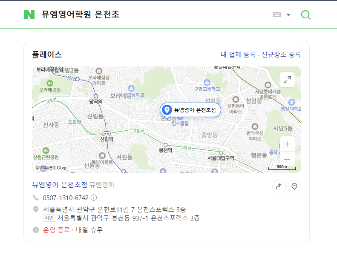Click the 동부아파트 icon on map
The image size is (337, 255).
[102, 155]
